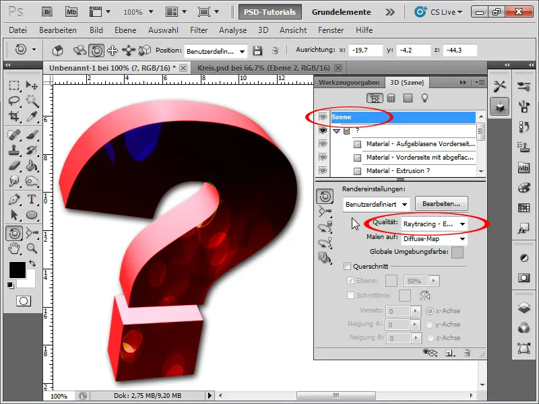Toggle visibility of the Szene entry
539x404 pixels.
point(323,116)
